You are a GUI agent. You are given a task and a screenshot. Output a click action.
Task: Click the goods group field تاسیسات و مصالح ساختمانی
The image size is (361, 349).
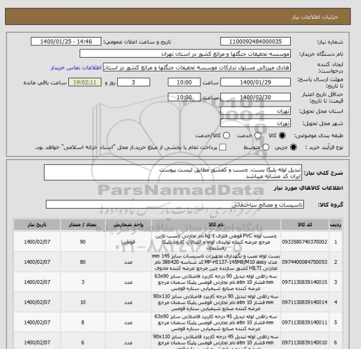click(x=175, y=204)
